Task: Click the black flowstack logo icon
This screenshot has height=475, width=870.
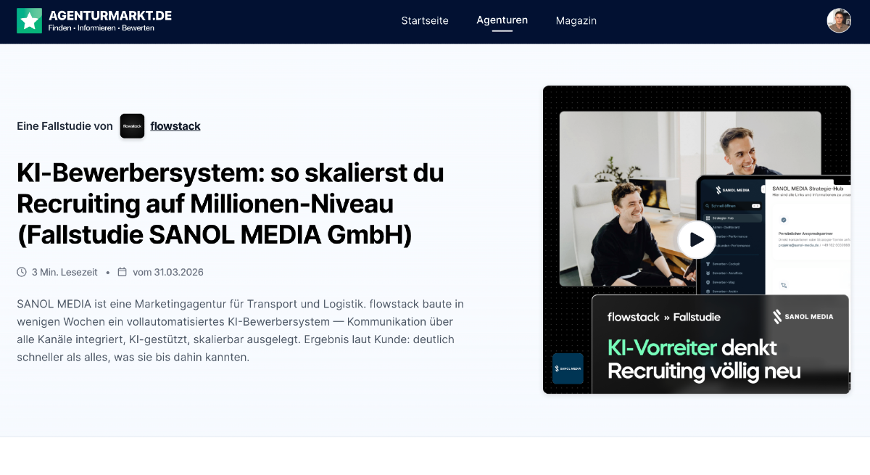Action: click(x=132, y=126)
